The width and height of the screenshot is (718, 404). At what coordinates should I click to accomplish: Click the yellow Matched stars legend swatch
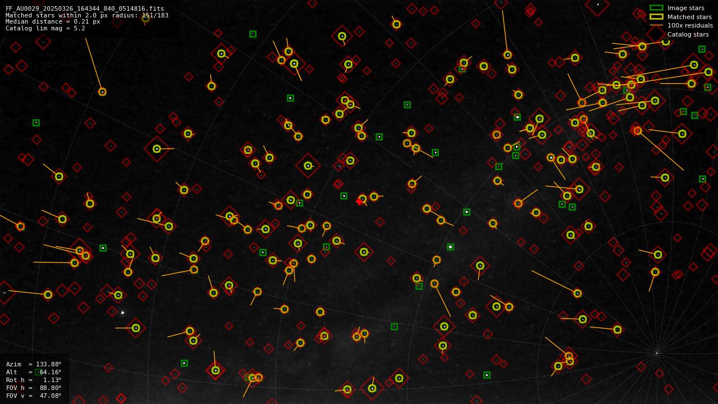pyautogui.click(x=656, y=17)
